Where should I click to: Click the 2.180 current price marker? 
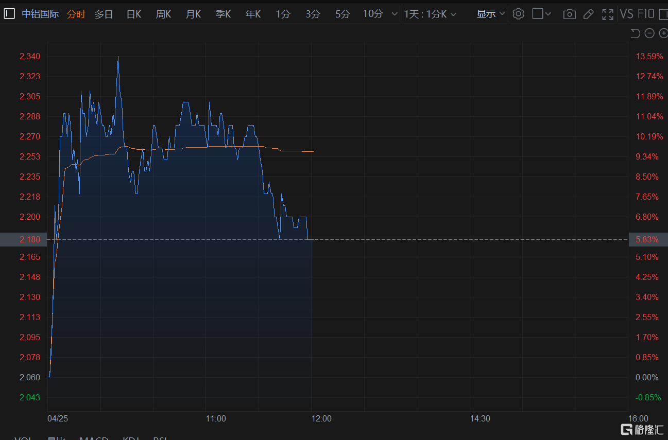point(23,240)
